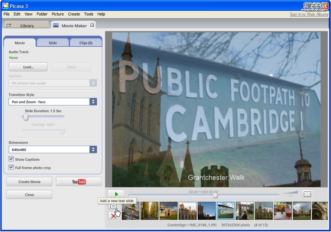
Task: Click the add new text slide icon
Action: tap(113, 206)
